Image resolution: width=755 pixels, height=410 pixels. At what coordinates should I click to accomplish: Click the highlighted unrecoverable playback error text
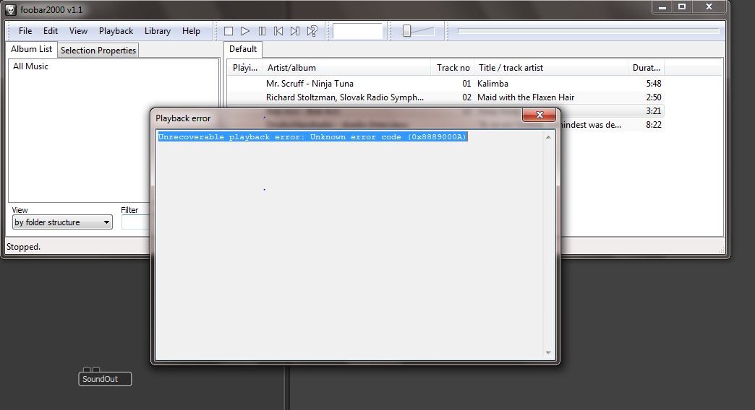tap(312, 137)
